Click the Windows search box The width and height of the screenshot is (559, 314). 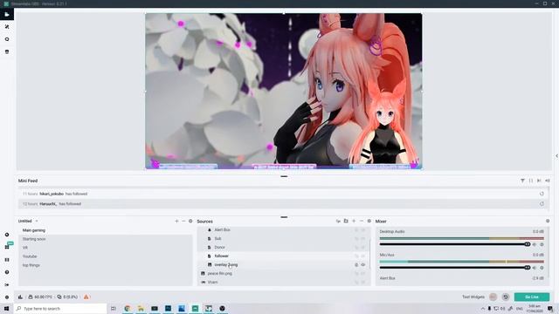(x=60, y=308)
